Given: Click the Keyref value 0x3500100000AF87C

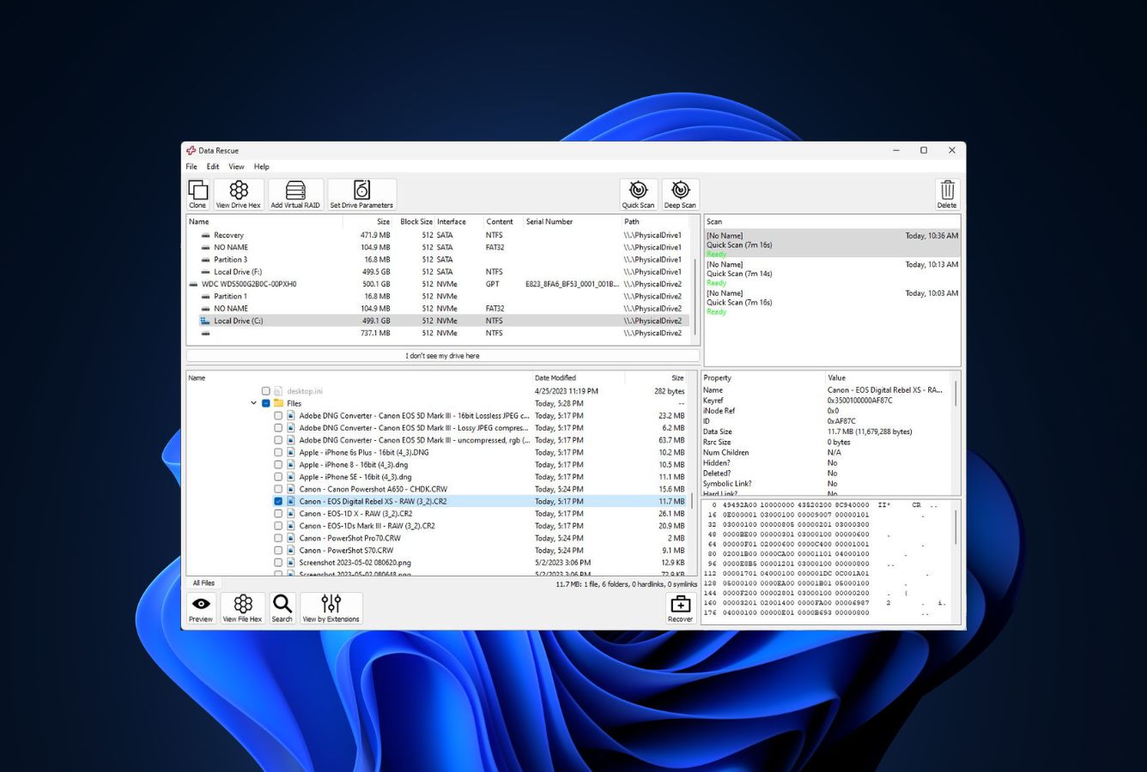Looking at the screenshot, I should pyautogui.click(x=859, y=401).
